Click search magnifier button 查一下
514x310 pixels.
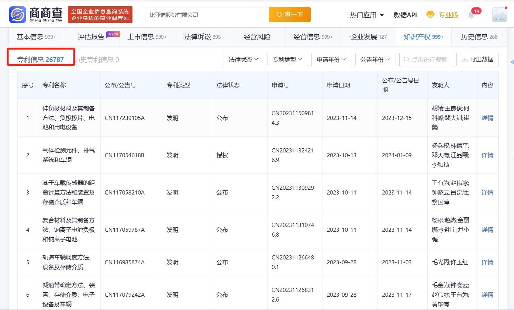290,14
